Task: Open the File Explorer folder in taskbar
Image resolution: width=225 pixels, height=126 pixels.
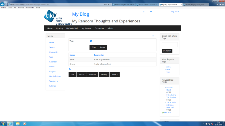Action: pos(17,124)
